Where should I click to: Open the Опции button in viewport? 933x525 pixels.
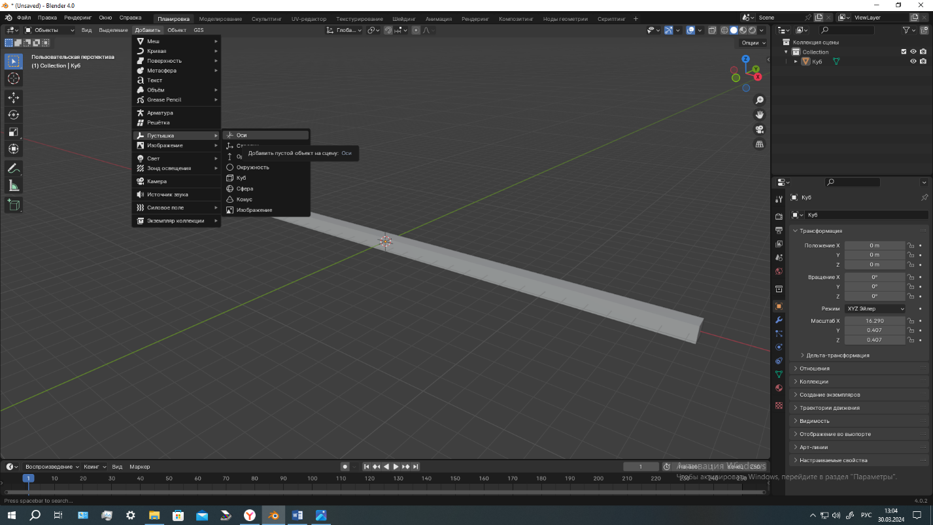pyautogui.click(x=753, y=42)
